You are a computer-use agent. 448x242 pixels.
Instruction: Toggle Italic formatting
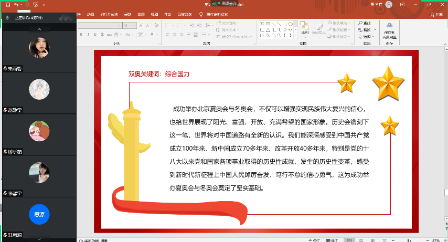(x=88, y=35)
